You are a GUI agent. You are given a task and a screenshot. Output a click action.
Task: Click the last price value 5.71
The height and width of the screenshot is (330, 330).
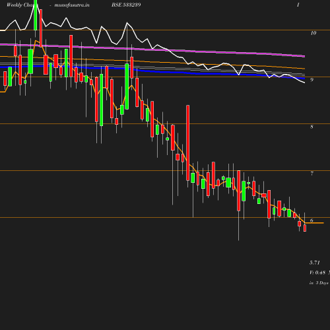point(315,263)
